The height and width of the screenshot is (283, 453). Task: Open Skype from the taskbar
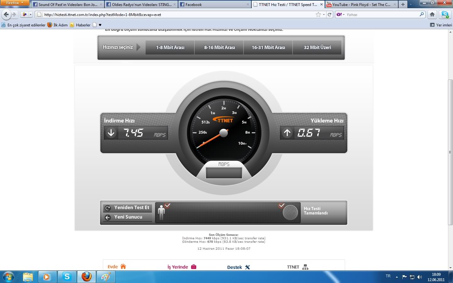67,277
